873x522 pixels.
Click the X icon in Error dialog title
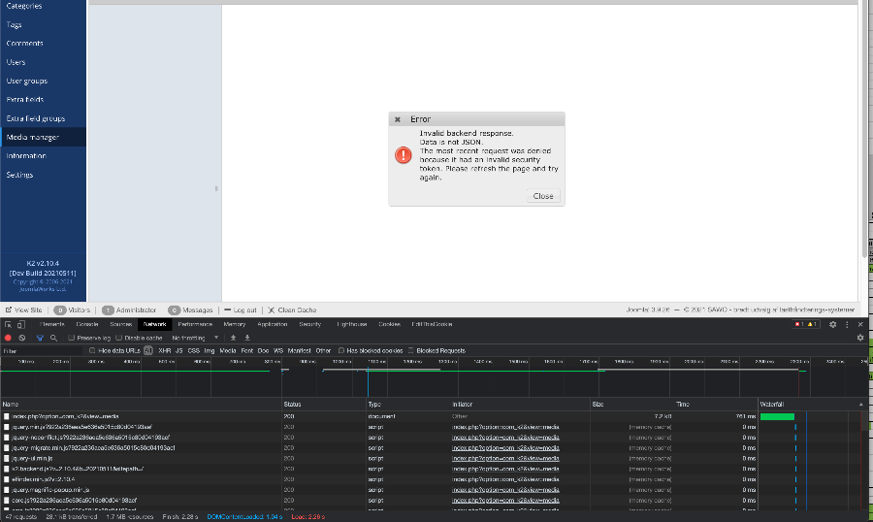pos(398,119)
